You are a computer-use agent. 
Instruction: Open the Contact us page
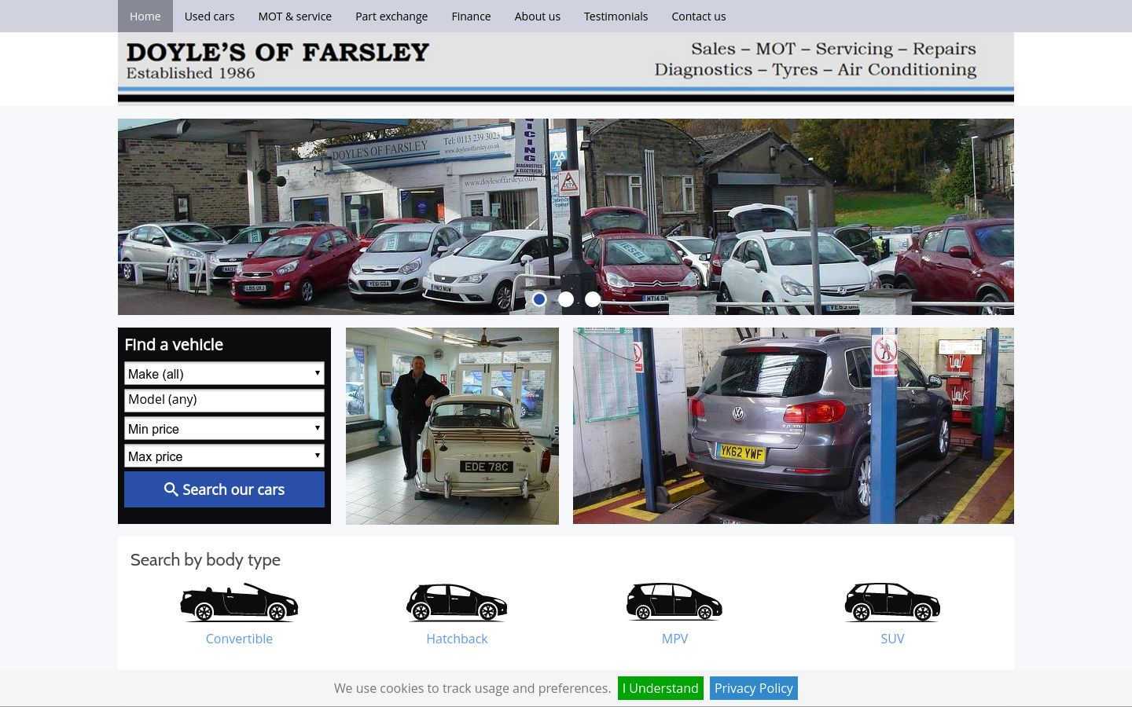[x=699, y=16]
